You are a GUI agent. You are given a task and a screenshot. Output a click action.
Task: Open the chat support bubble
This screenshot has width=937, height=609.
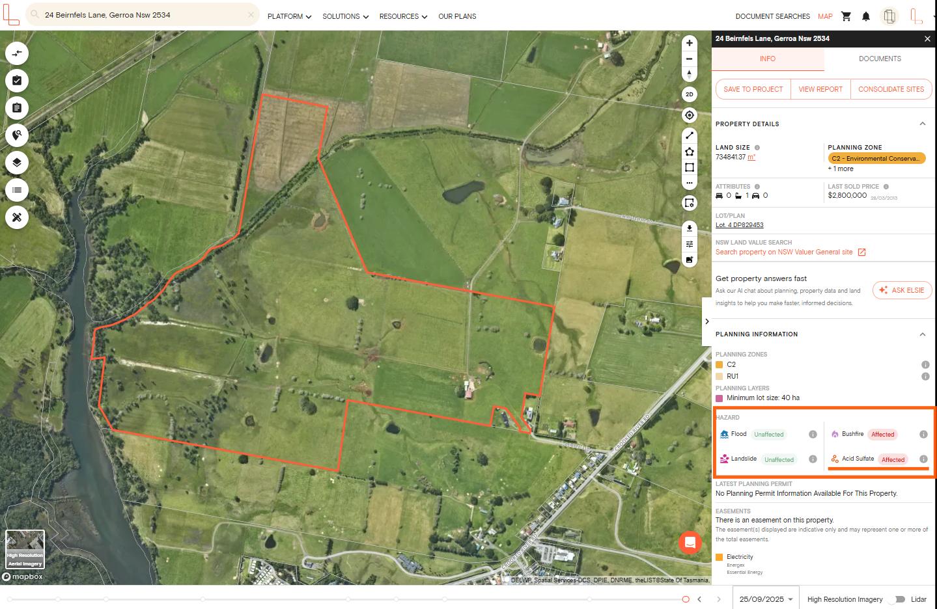pyautogui.click(x=690, y=543)
